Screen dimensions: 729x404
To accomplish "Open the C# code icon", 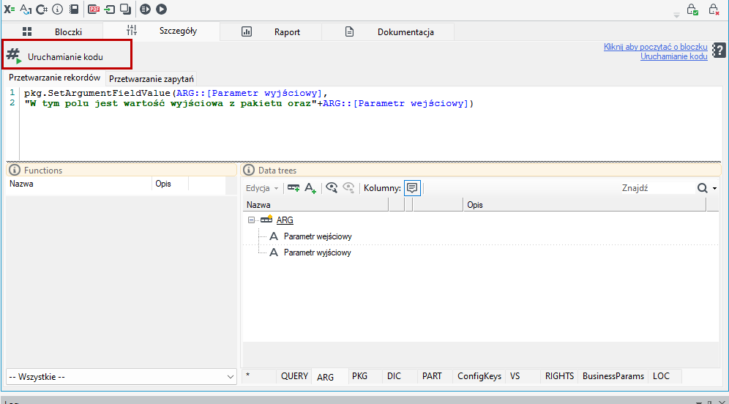I will [42, 9].
